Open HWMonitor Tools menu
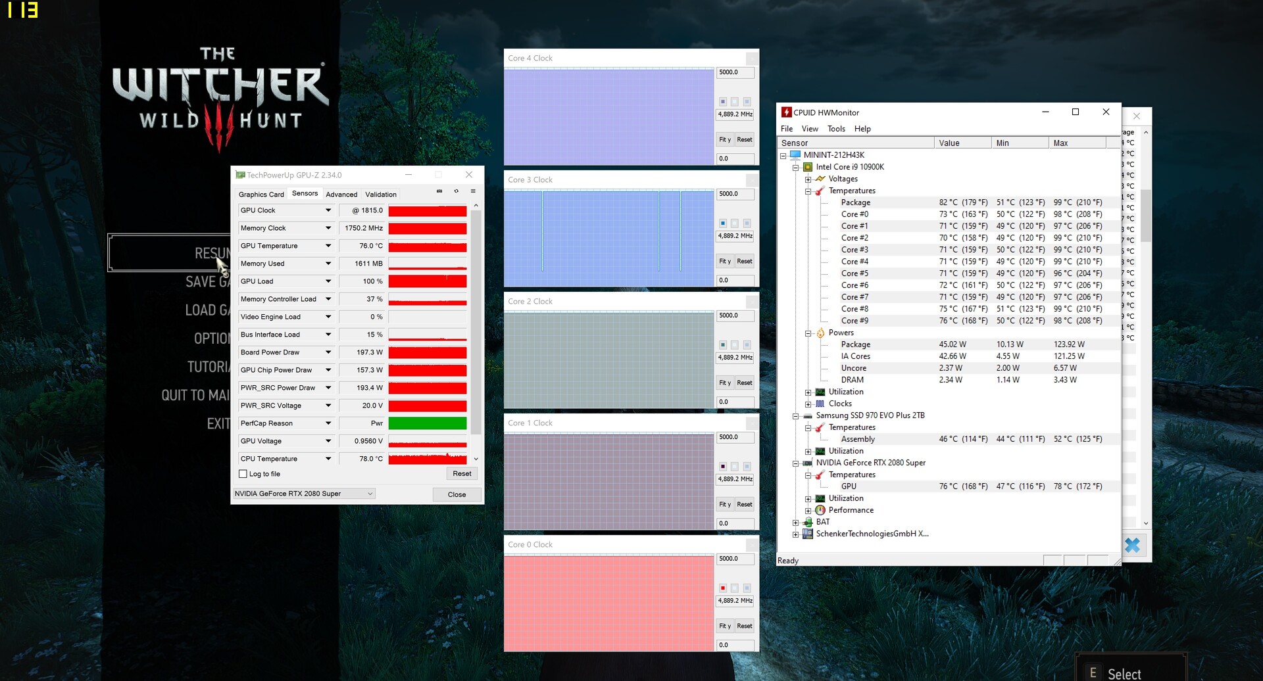The image size is (1263, 681). point(836,129)
